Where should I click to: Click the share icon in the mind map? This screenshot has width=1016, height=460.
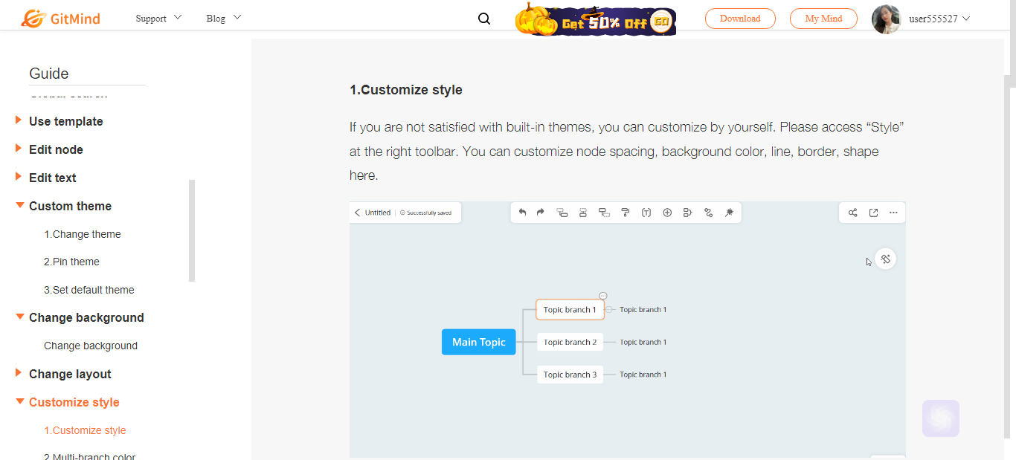coord(852,213)
